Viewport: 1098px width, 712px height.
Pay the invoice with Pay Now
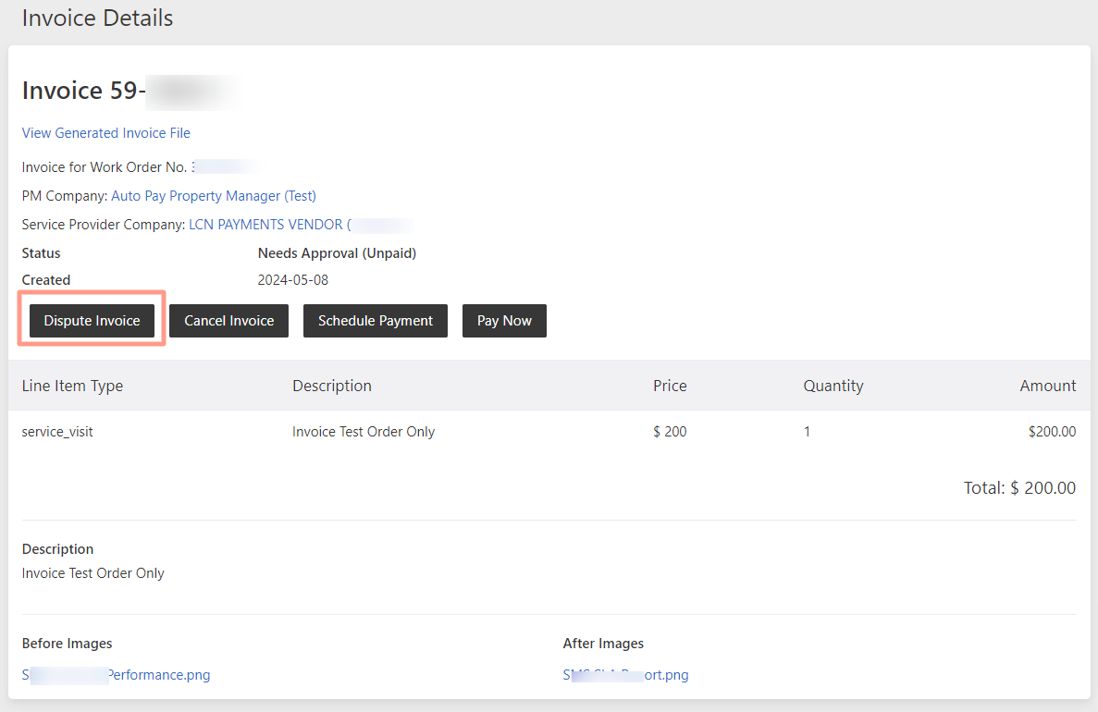click(504, 321)
